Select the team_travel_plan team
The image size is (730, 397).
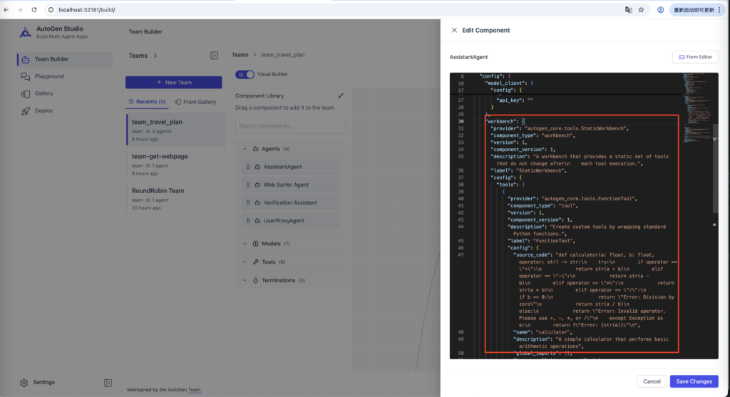coord(175,130)
